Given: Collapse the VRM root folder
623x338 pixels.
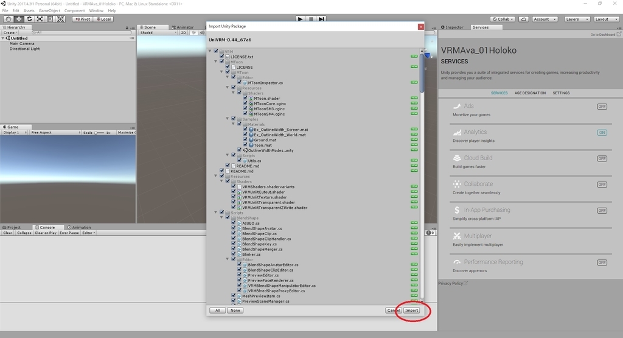Looking at the screenshot, I should pos(210,51).
